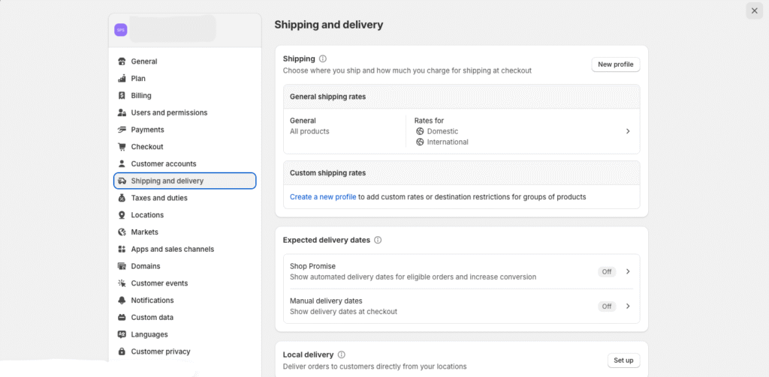
Task: Click the Customer privacy lock icon
Action: (122, 352)
